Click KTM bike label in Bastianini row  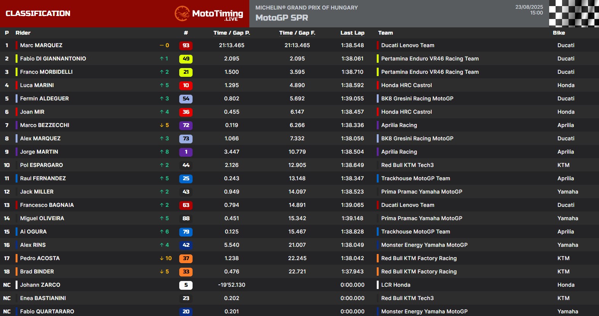[x=564, y=298]
